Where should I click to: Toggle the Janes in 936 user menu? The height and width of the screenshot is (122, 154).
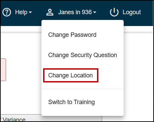(75, 12)
